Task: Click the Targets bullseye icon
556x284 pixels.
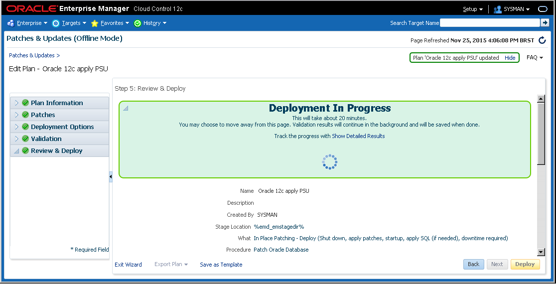Action: (x=56, y=23)
